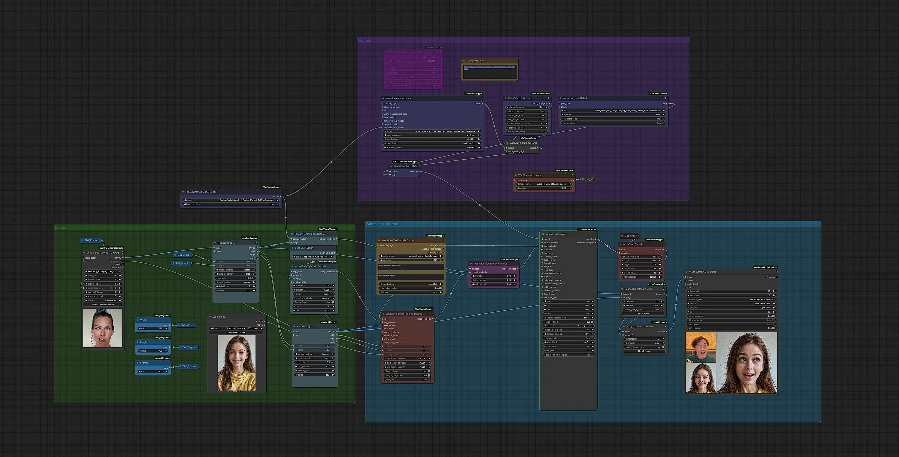899x457 pixels.
Task: Open the image file dropdown in Load Image
Action: point(237,328)
